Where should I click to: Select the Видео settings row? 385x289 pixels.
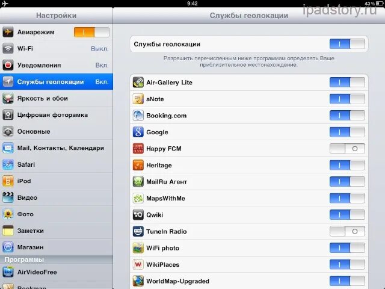[56, 197]
